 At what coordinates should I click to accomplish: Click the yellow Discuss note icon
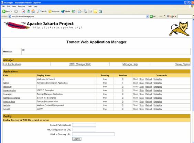pyautogui.click(x=95, y=11)
